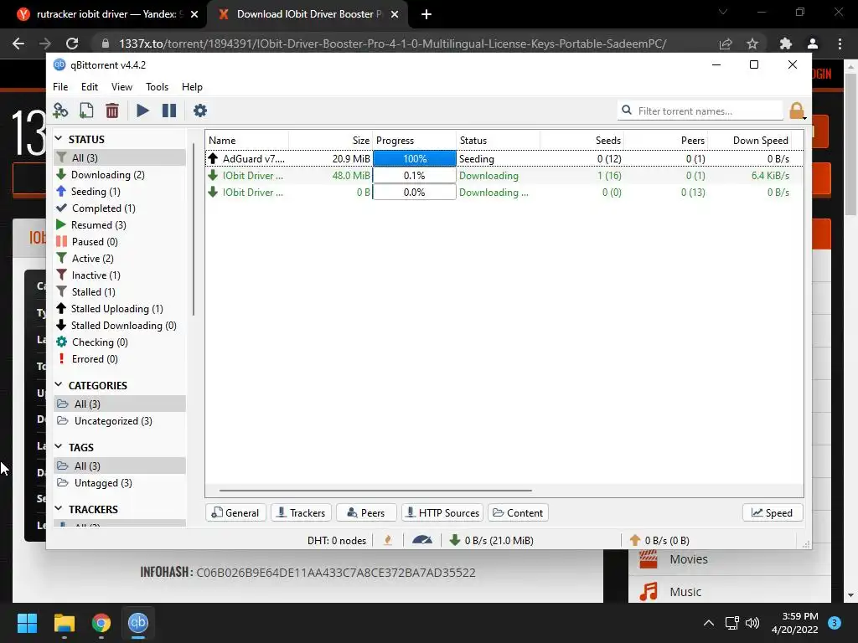Resume torrents with the blue play icon
Viewport: 858px width, 643px height.
[x=142, y=111]
